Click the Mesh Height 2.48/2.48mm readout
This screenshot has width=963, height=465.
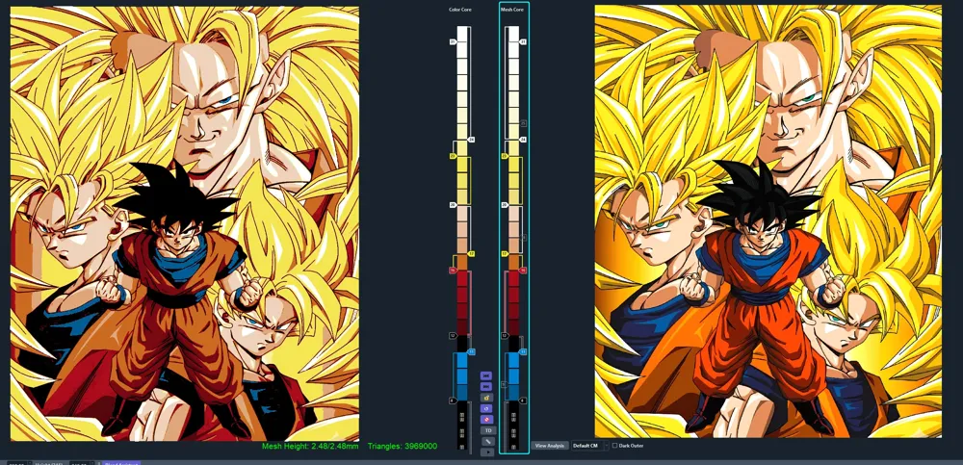pyautogui.click(x=311, y=446)
